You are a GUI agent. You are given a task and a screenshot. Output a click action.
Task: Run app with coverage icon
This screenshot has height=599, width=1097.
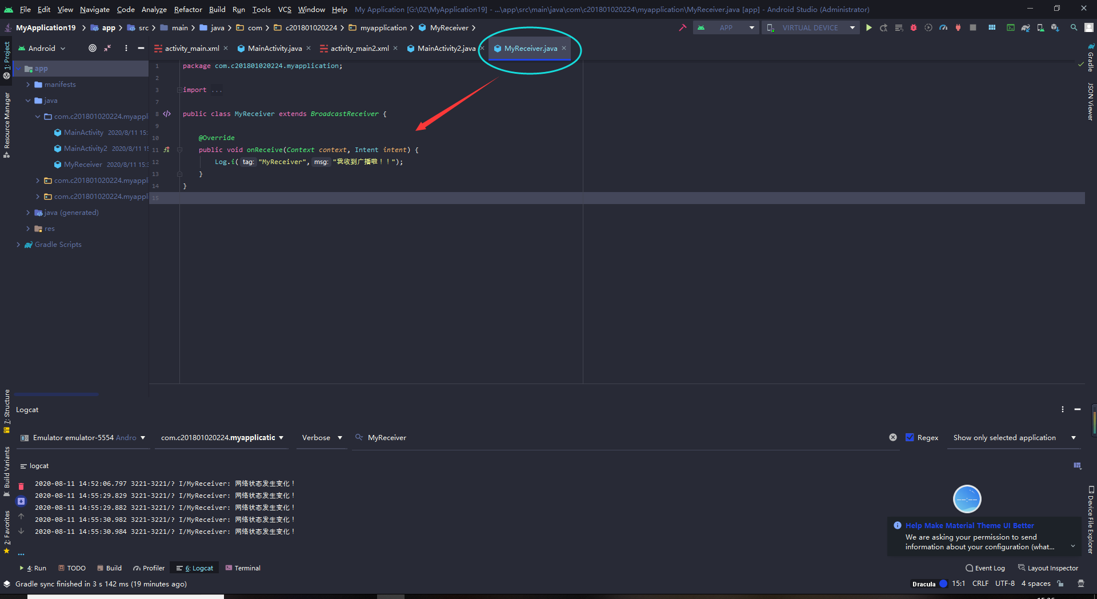[x=928, y=27]
